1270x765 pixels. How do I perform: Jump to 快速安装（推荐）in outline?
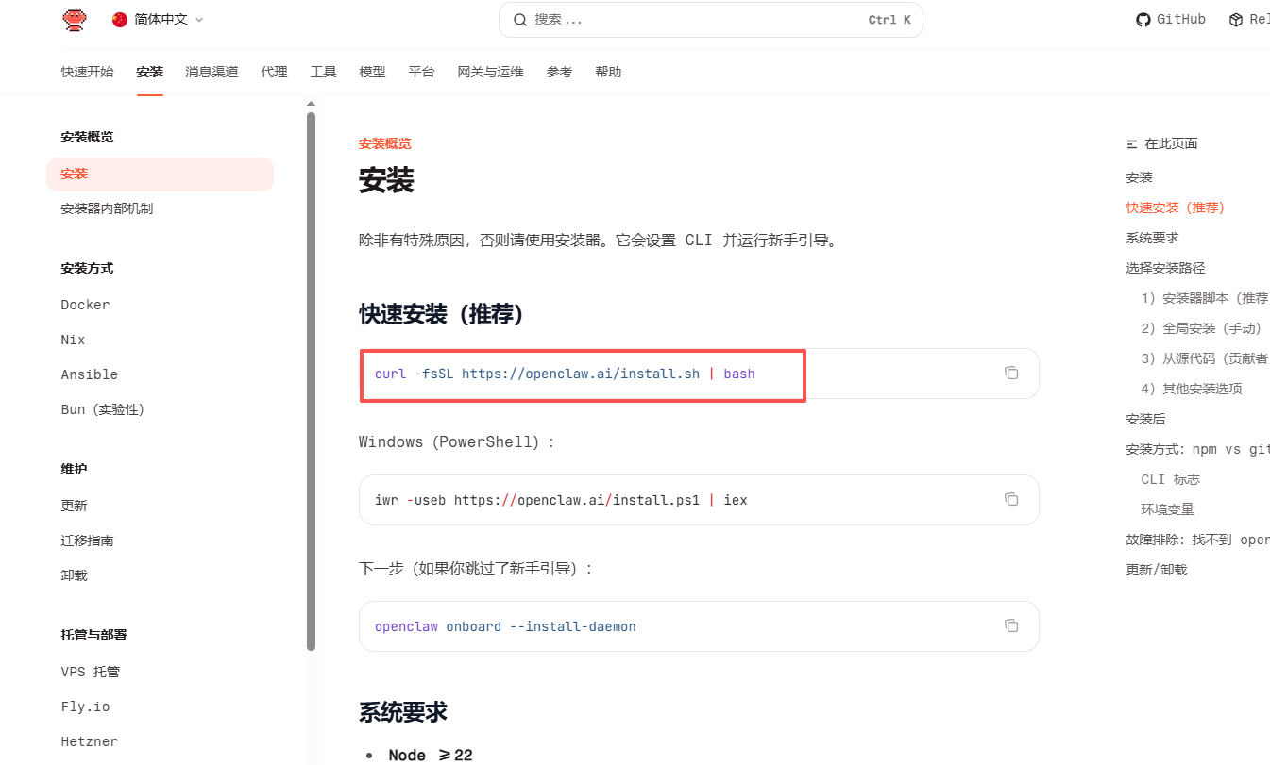(x=1175, y=208)
